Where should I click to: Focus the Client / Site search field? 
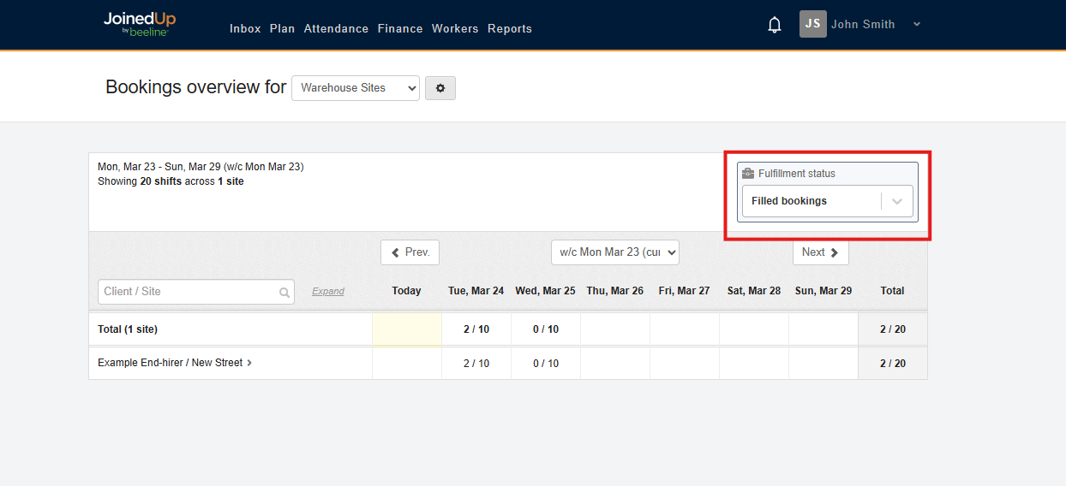(196, 292)
